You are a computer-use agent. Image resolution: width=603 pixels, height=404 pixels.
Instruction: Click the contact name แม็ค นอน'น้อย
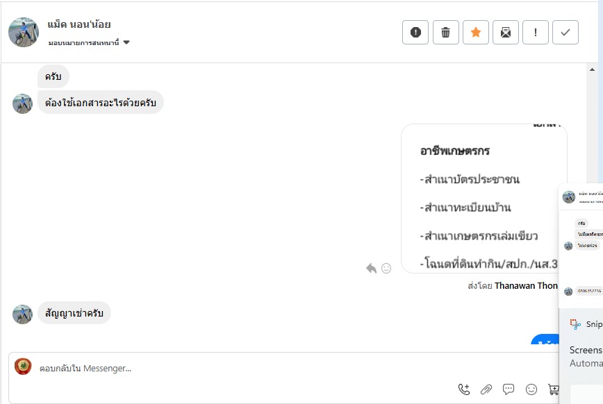79,25
